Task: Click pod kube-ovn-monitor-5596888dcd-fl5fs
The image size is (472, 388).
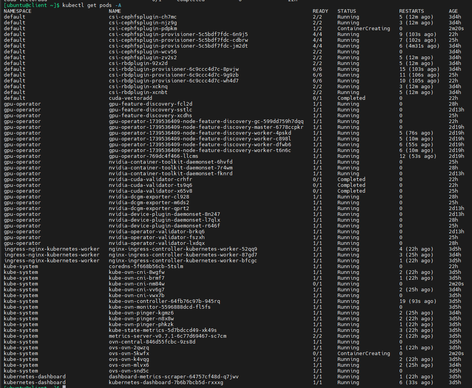Action: pyautogui.click(x=160, y=307)
